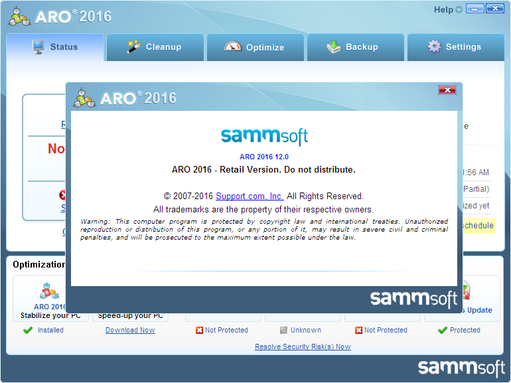This screenshot has height=383, width=511.
Task: Click the Status monitor icon
Action: click(x=38, y=47)
